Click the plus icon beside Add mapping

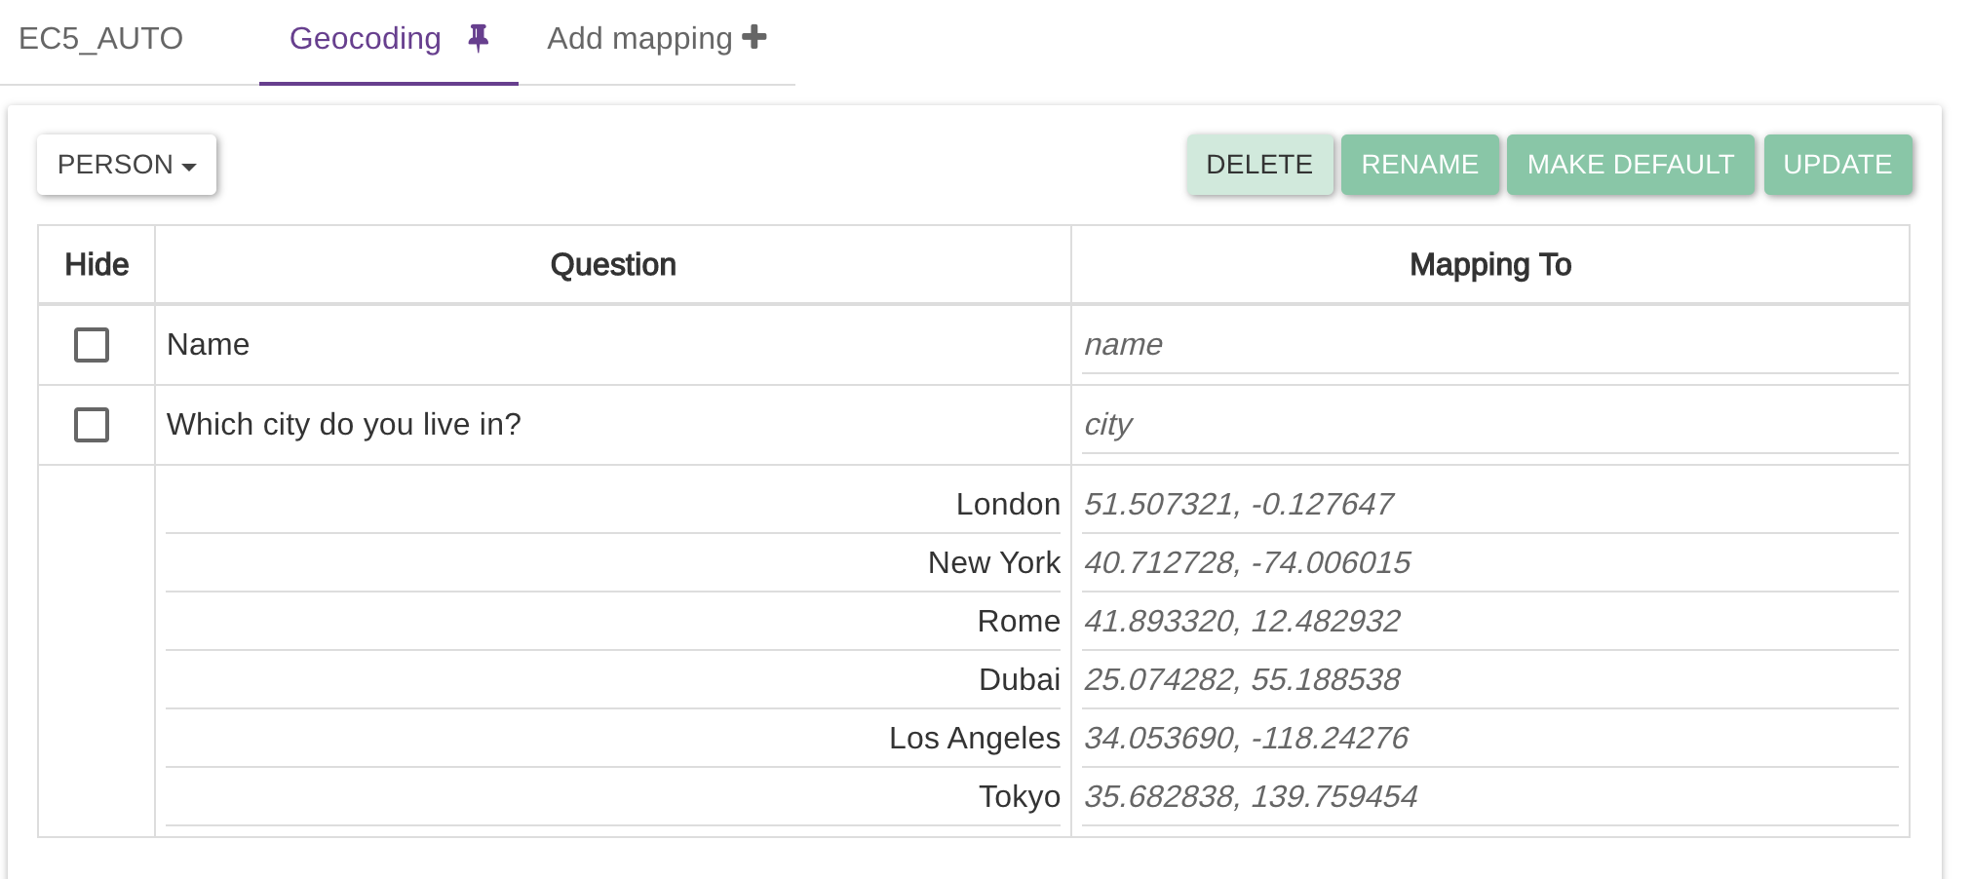coord(754,38)
